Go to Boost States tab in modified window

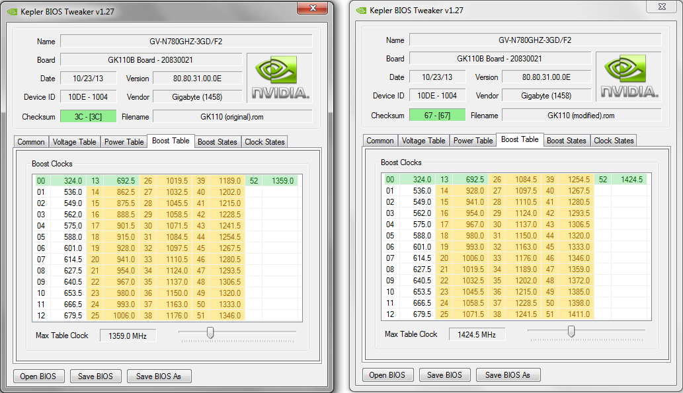point(566,141)
